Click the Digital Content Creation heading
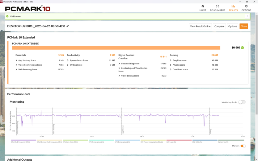258x161 pixels. [126, 57]
